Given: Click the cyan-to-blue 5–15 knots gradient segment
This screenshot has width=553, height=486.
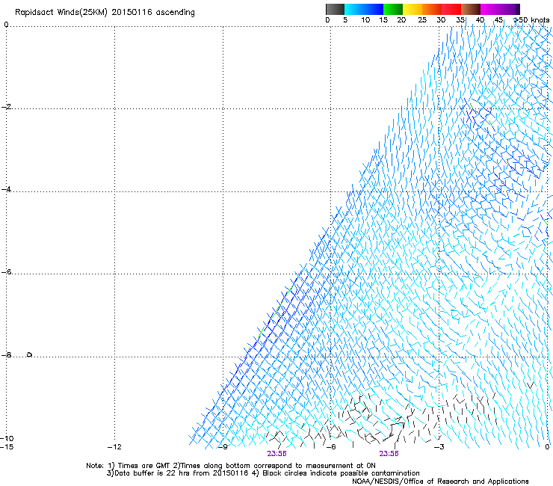Looking at the screenshot, I should pos(364,9).
